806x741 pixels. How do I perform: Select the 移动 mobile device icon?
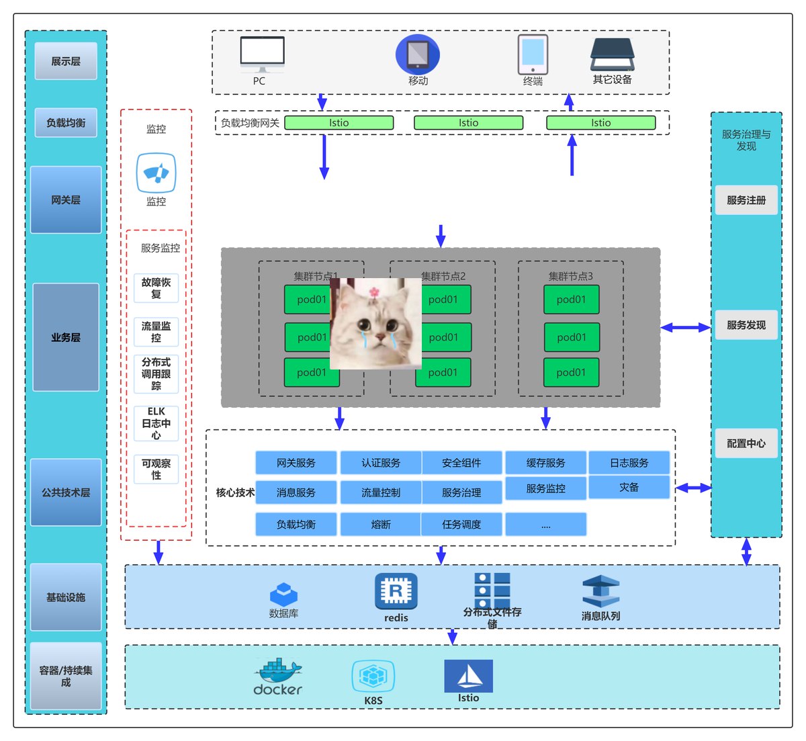coord(418,54)
